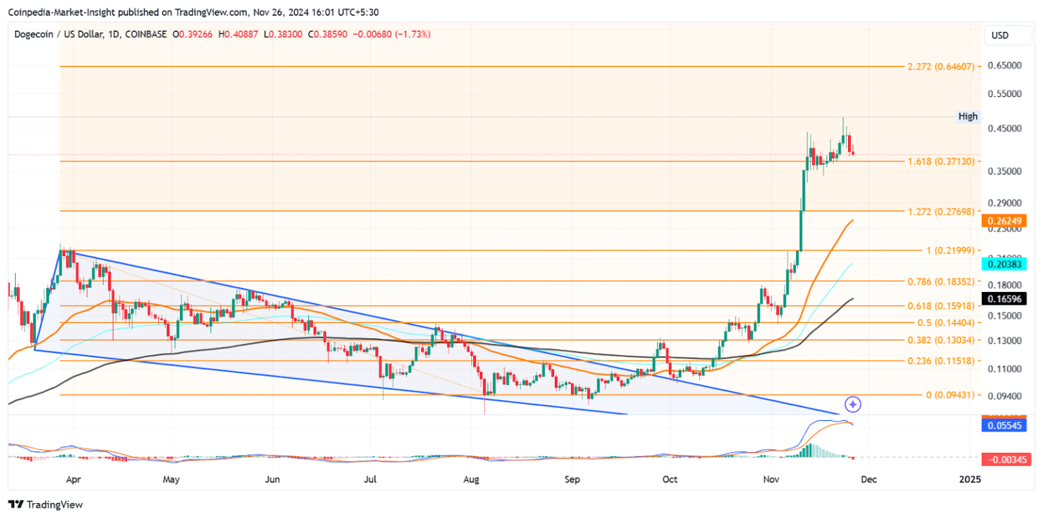Image resolution: width=1043 pixels, height=518 pixels.
Task: Select the 1.618 (0.37130) Fibonacci level label
Action: [x=941, y=162]
